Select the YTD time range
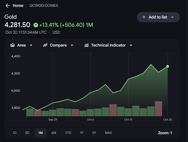 point(68,133)
